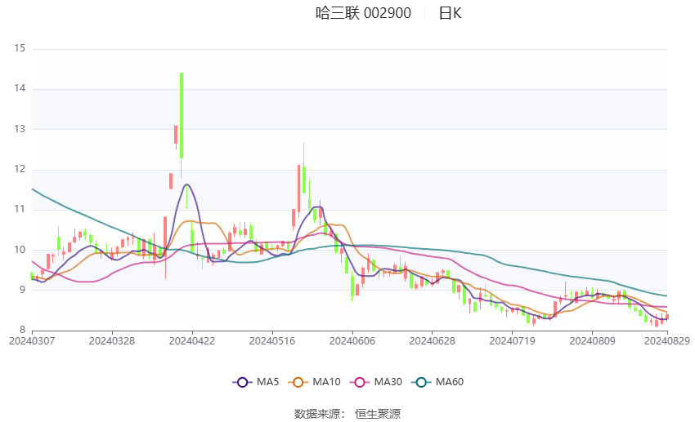Image resolution: width=695 pixels, height=422 pixels.
Task: Click the 20240328 date axis label
Action: pyautogui.click(x=112, y=341)
